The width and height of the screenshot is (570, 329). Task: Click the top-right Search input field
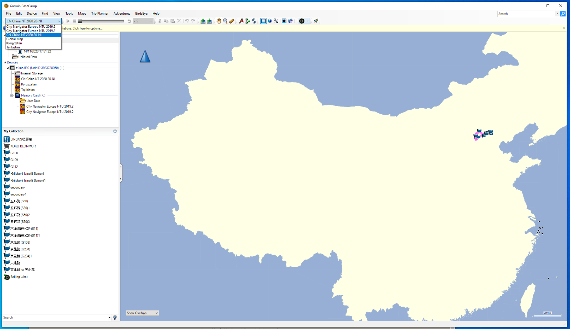[x=526, y=14]
